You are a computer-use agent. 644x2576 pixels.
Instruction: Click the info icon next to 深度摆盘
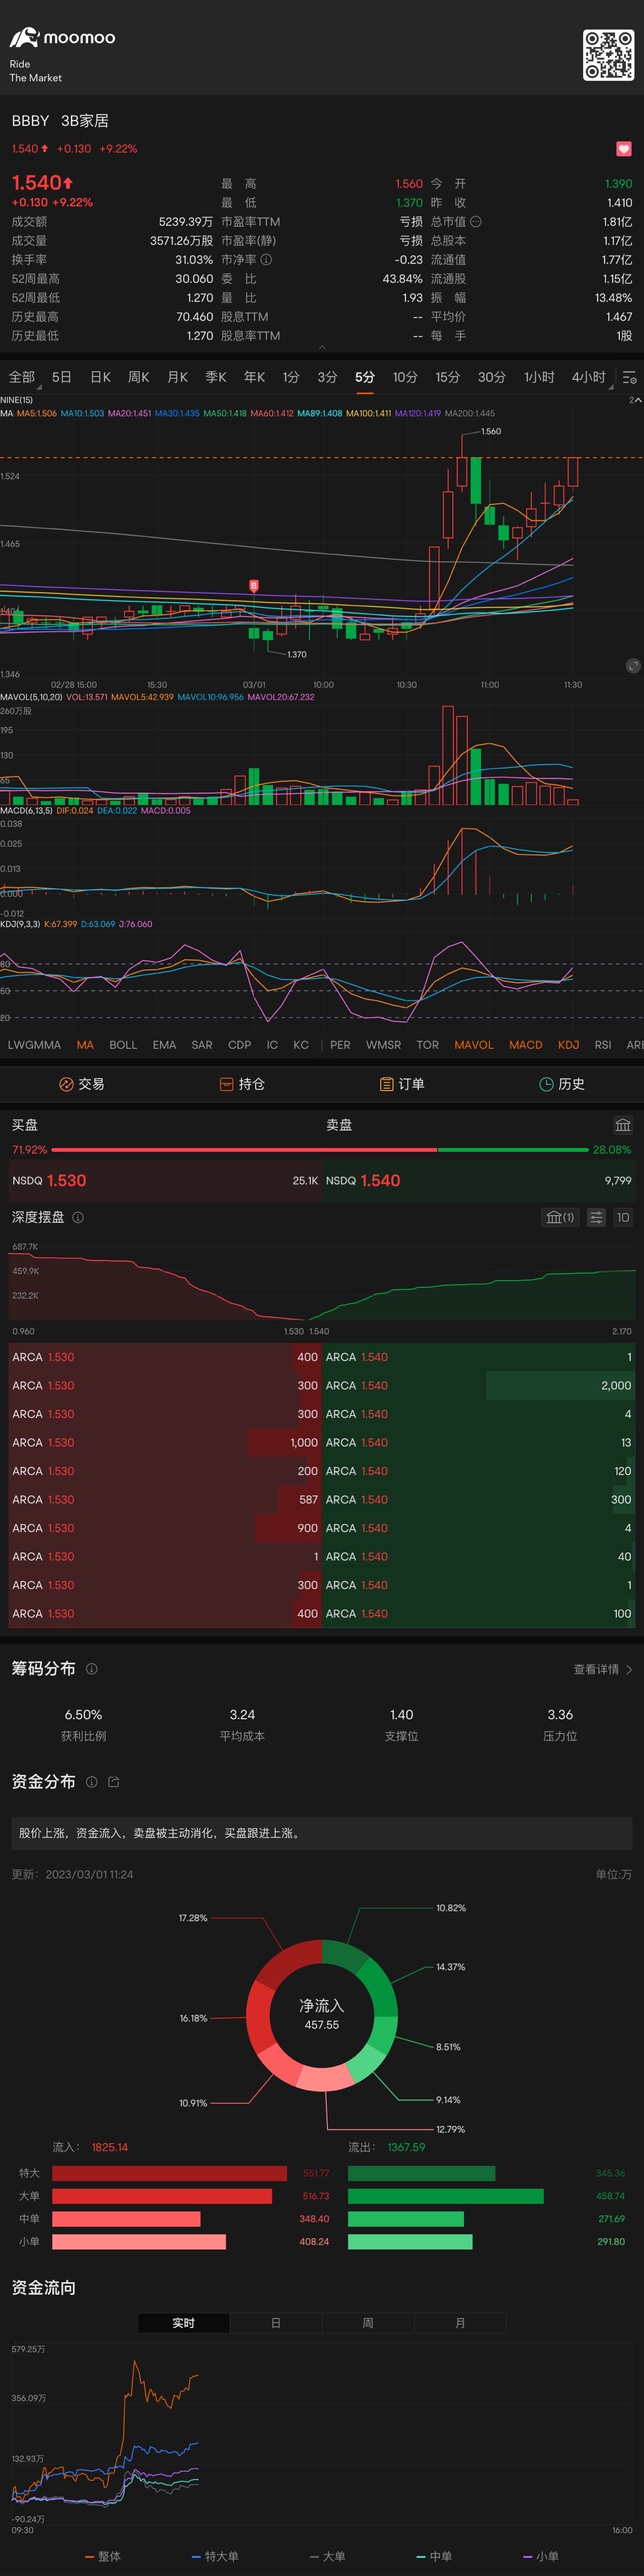click(78, 1217)
